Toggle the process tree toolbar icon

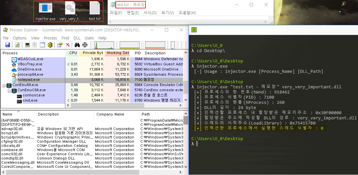pos(35,45)
